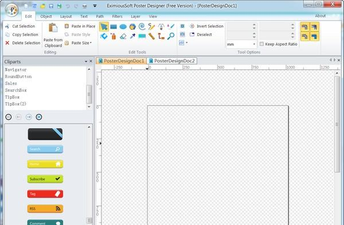This screenshot has height=225, width=344.
Task: Click Delete Selection
Action: click(23, 43)
